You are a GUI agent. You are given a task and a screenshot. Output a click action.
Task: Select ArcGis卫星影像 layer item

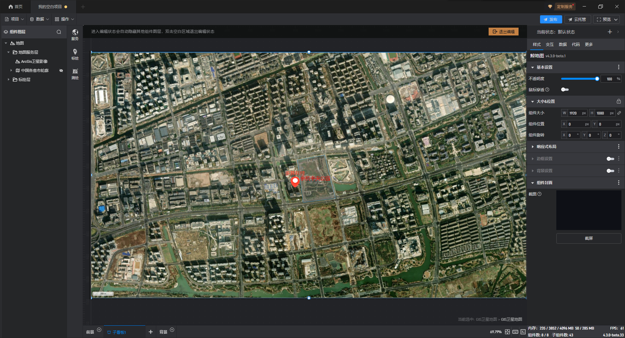[x=34, y=61]
